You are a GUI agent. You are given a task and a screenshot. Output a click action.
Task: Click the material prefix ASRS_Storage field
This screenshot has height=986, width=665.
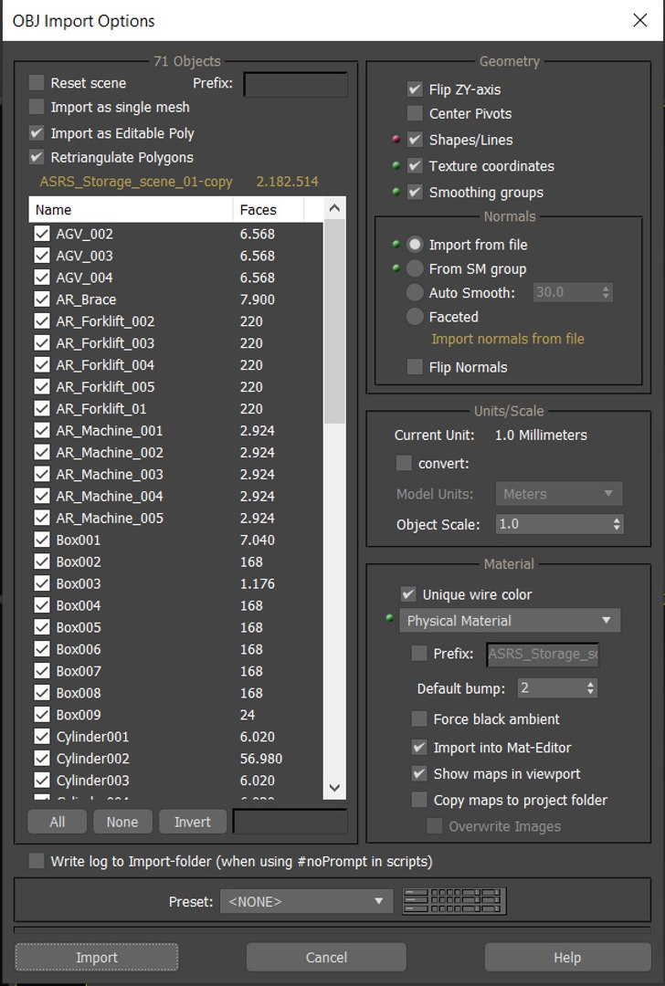(543, 654)
